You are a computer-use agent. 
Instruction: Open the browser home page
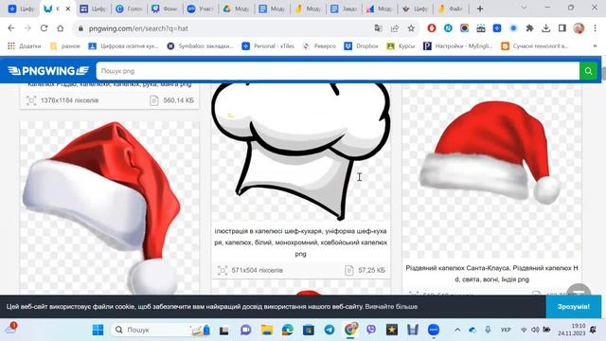(61, 28)
